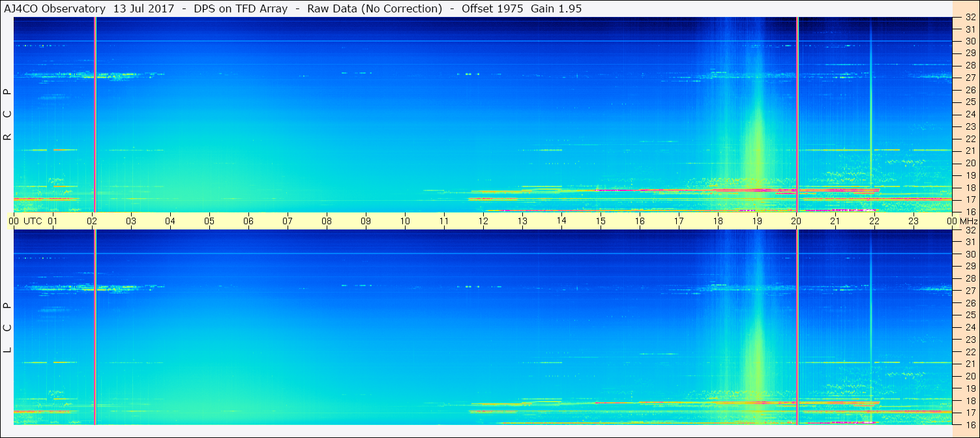
Task: Pick hour label '19' on the UTC time axis
Action: tap(757, 221)
